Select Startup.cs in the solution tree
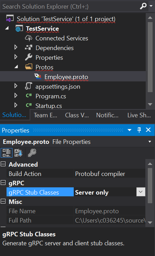The height and width of the screenshot is (256, 155). click(x=49, y=106)
